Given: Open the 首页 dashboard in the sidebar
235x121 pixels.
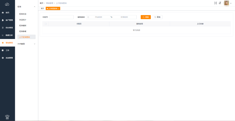Looking at the screenshot, I should [x=7, y=13].
